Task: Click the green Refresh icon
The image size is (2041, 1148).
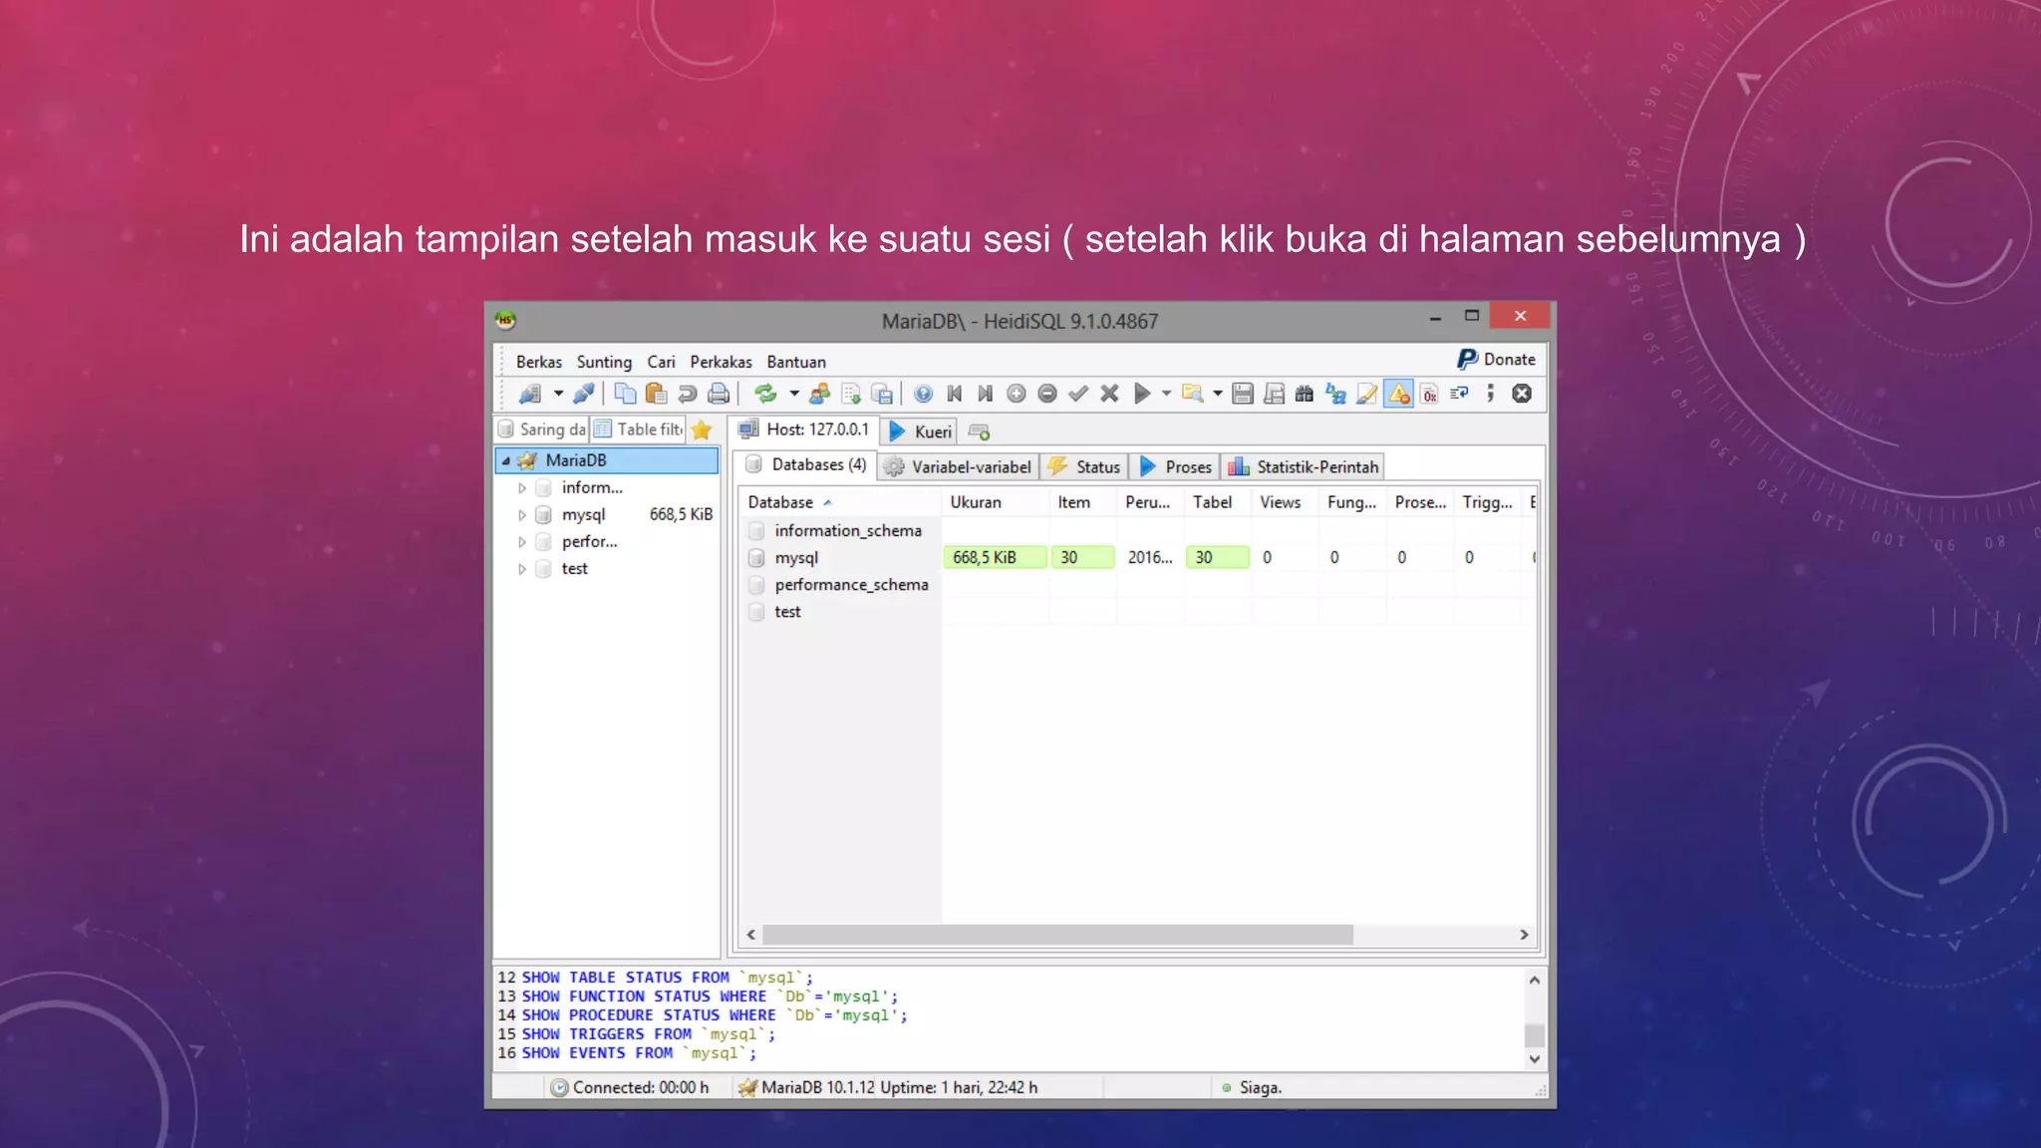Action: coord(765,394)
